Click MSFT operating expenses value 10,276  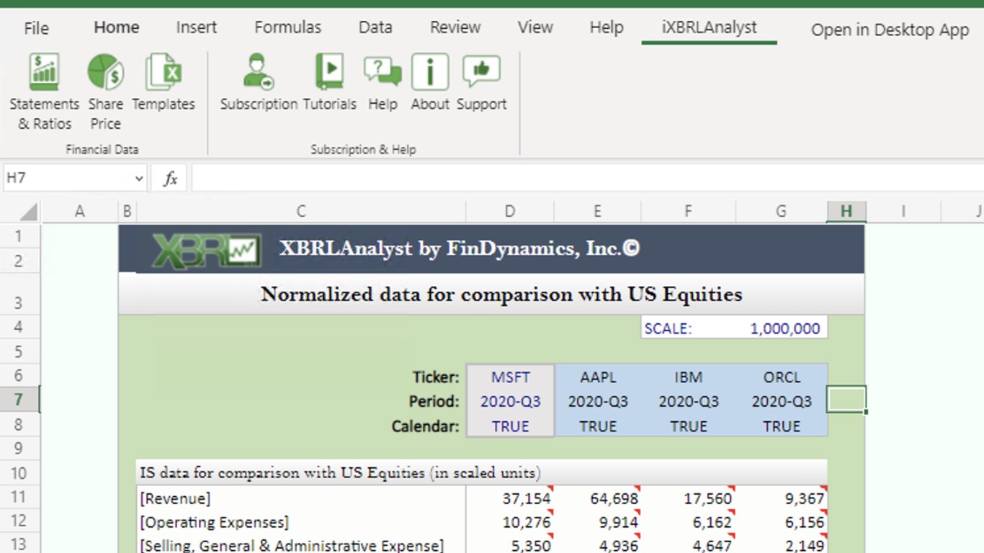pyautogui.click(x=510, y=522)
